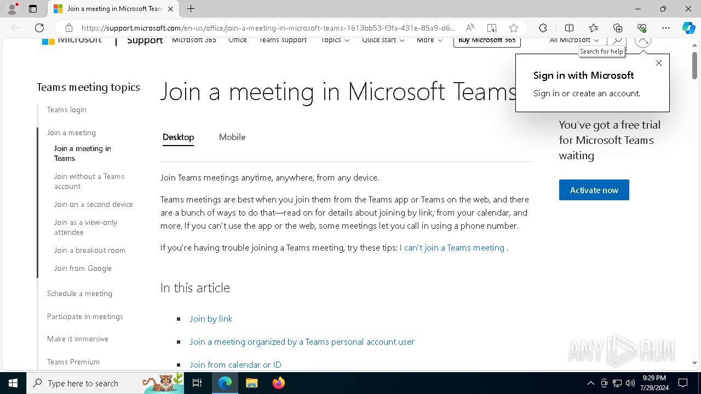Click the Read aloud icon
The image size is (701, 394).
(470, 28)
